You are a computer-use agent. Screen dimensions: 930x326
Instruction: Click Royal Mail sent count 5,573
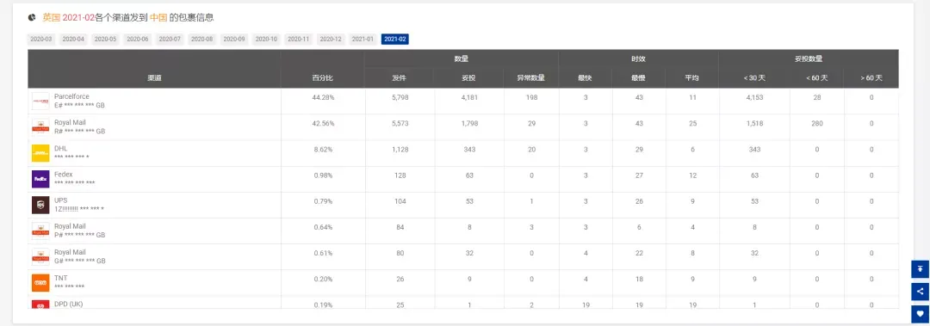tap(400, 123)
